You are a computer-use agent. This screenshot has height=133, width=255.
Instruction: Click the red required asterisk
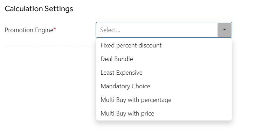(55, 29)
